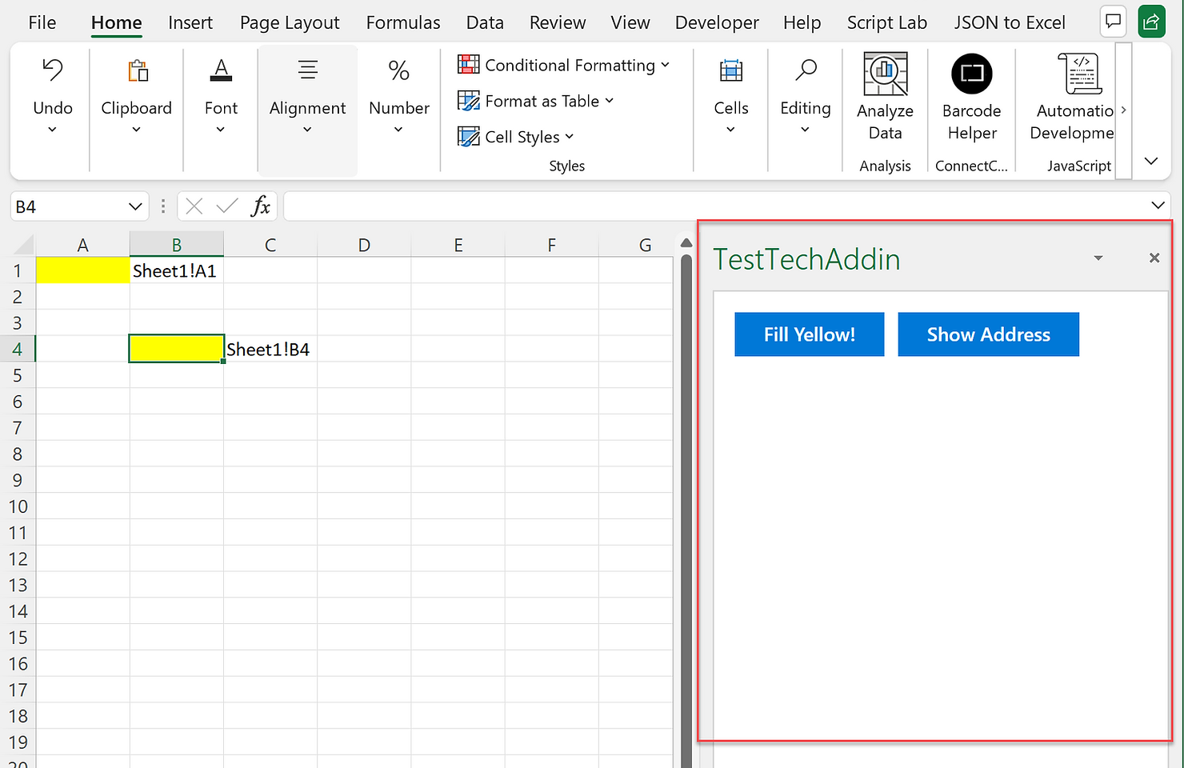
Task: Switch to the Formulas tab
Action: tap(403, 22)
